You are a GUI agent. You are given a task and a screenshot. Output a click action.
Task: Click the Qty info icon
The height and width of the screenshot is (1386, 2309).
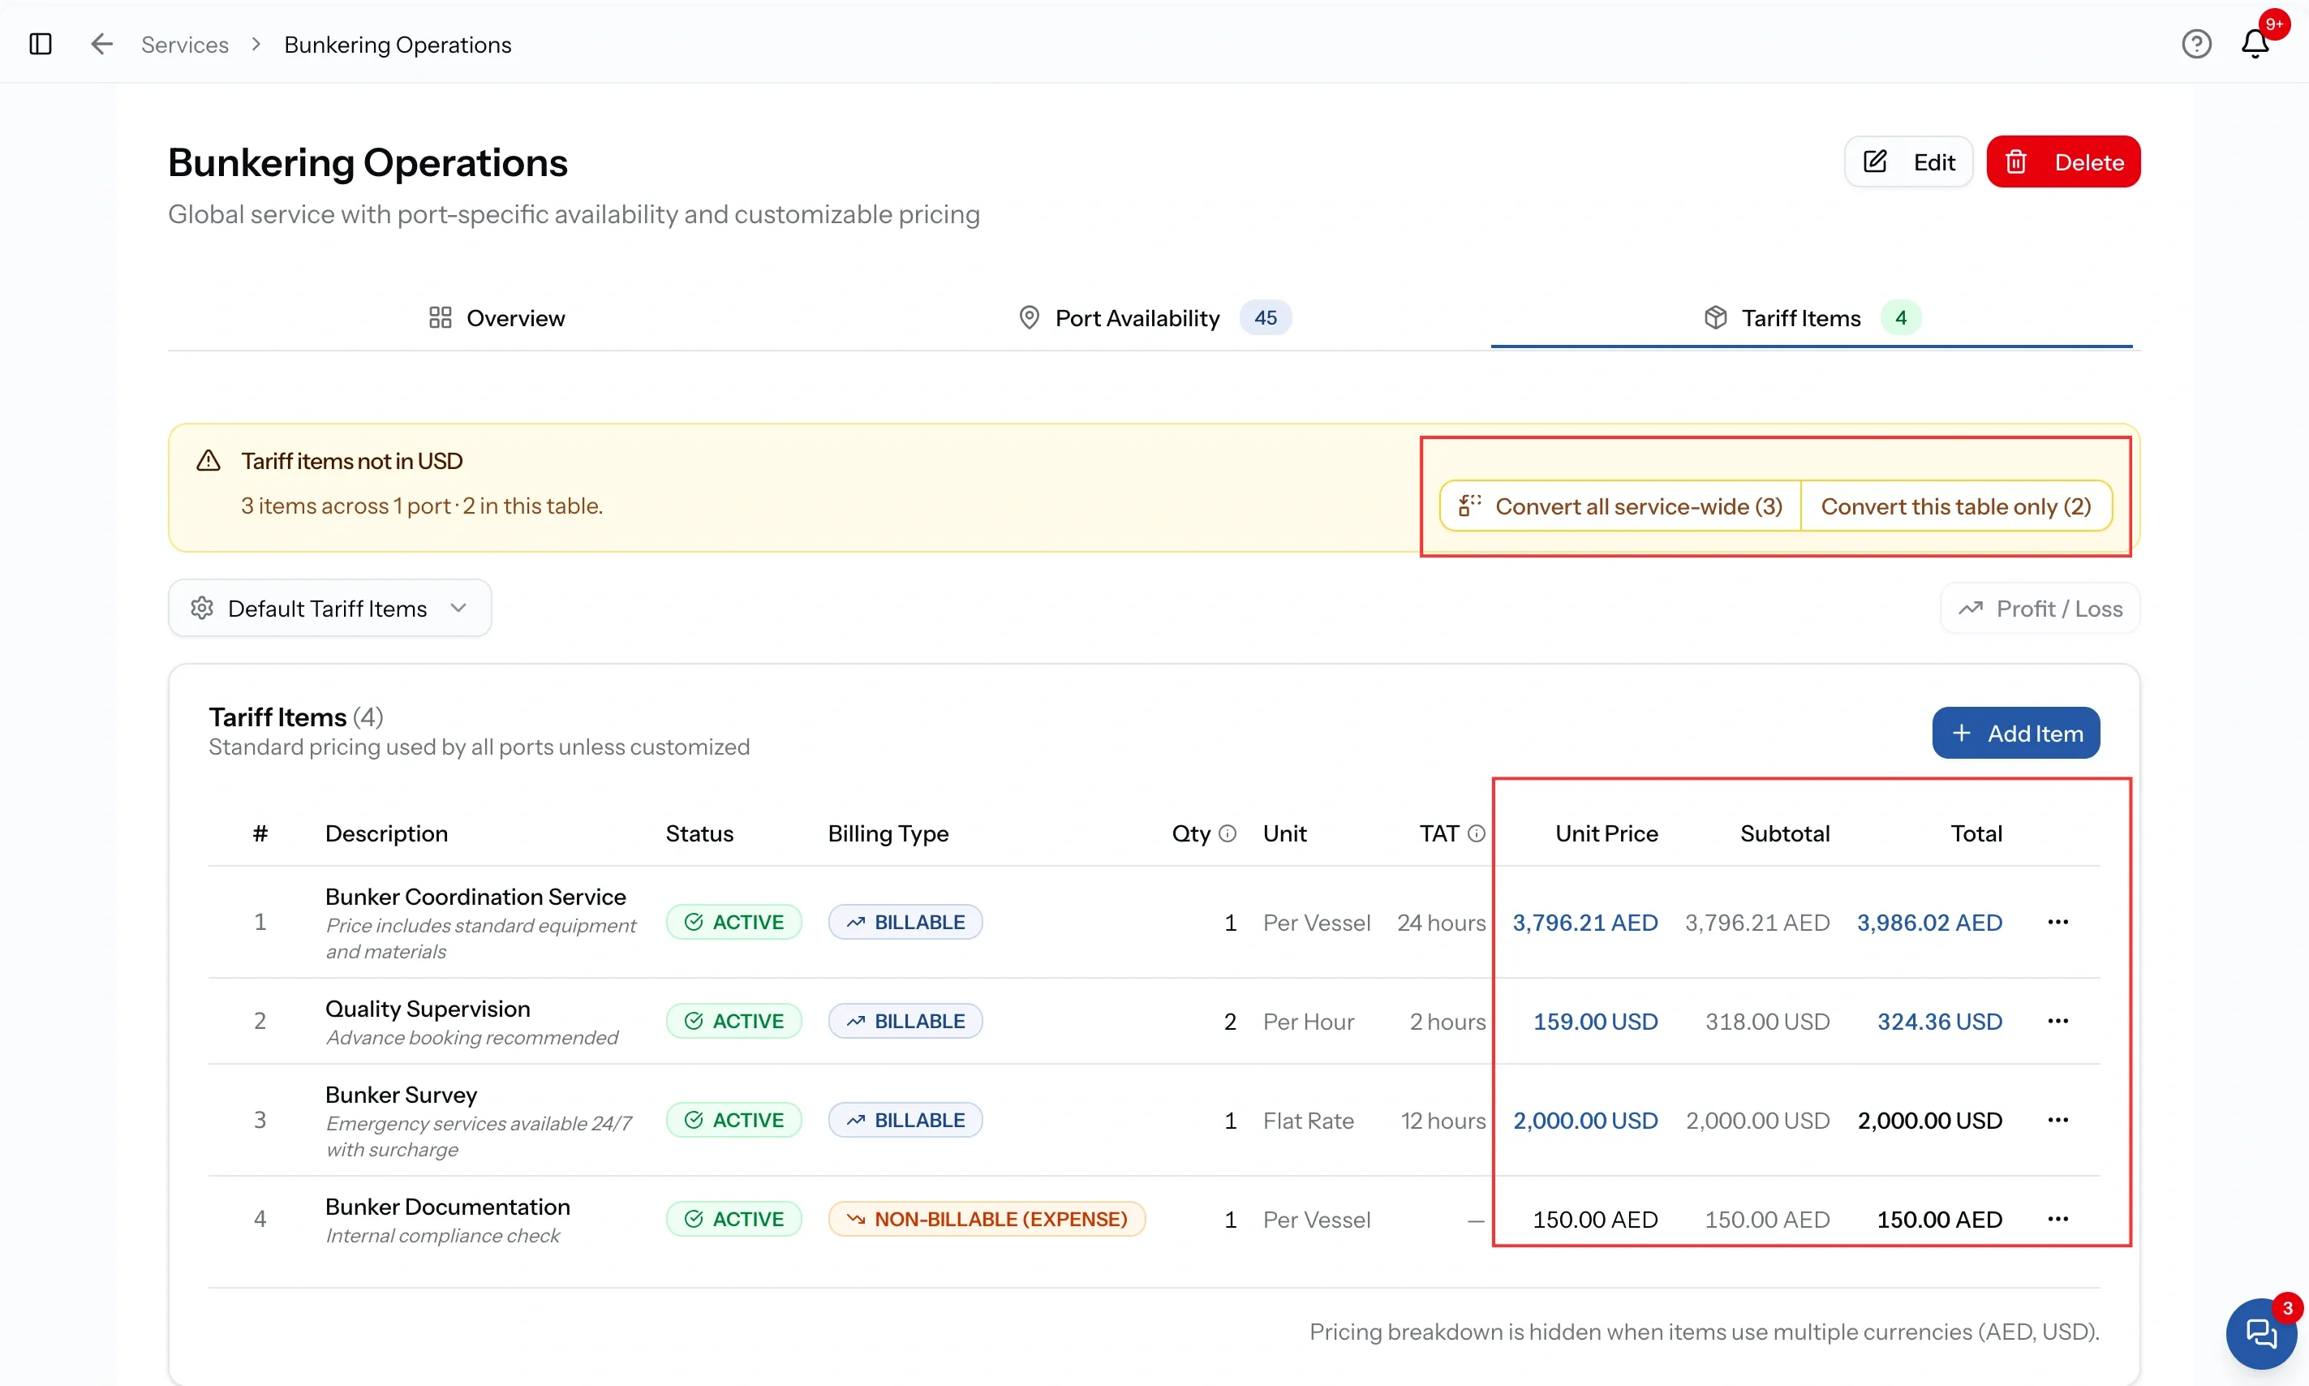click(1228, 833)
